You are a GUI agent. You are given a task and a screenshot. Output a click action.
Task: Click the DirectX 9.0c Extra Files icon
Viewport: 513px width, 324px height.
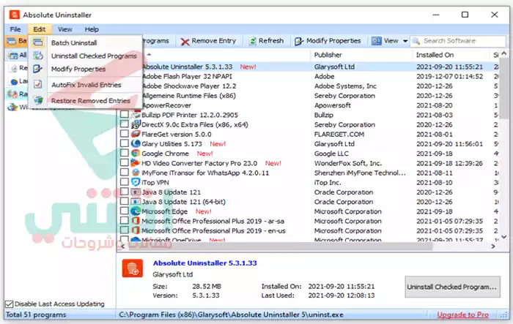tap(136, 124)
